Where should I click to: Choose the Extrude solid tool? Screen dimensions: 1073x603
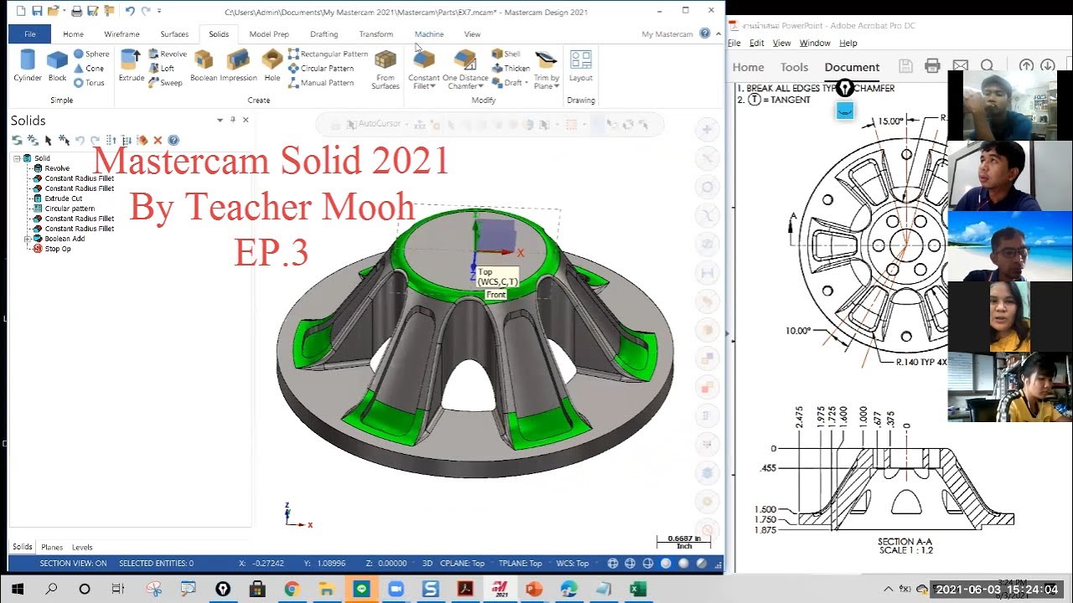click(x=132, y=65)
